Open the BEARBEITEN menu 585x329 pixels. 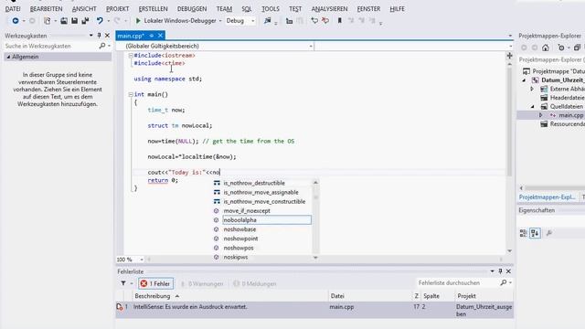[46, 8]
